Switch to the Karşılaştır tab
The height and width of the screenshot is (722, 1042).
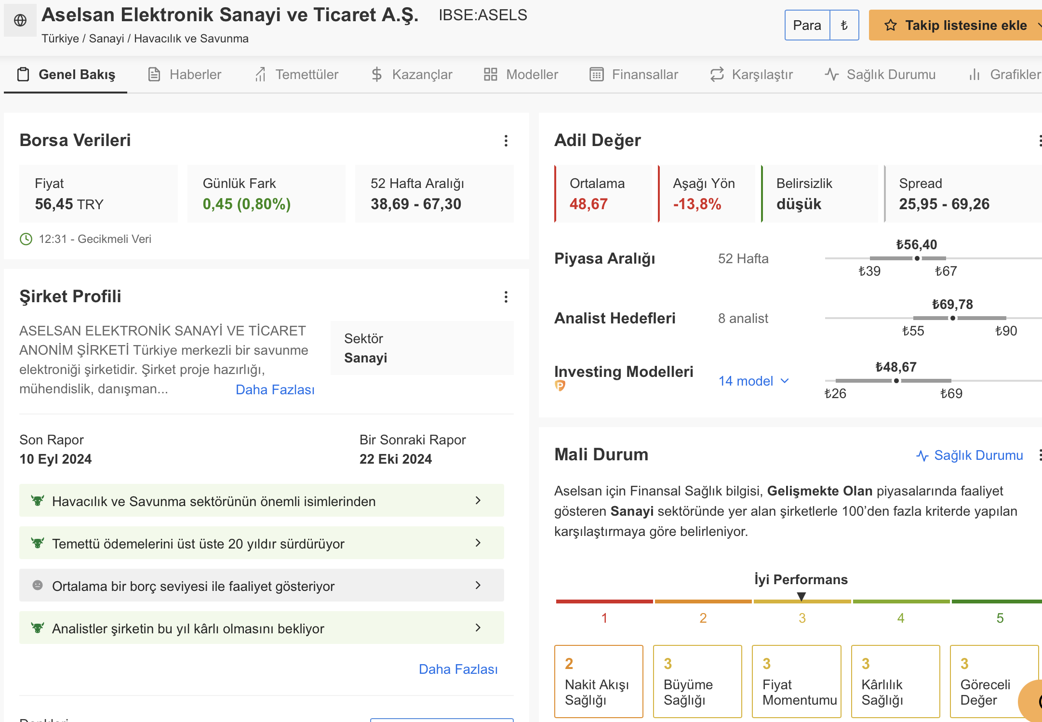751,74
